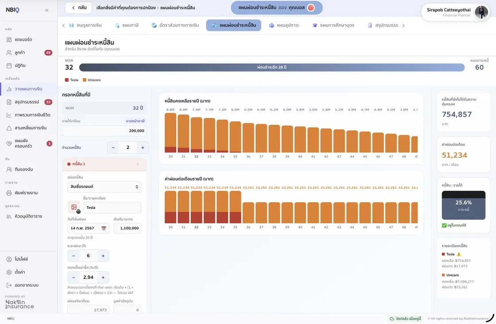
Task: Click the Sirapob Catteeyothai profile photo
Action: tap(481, 12)
